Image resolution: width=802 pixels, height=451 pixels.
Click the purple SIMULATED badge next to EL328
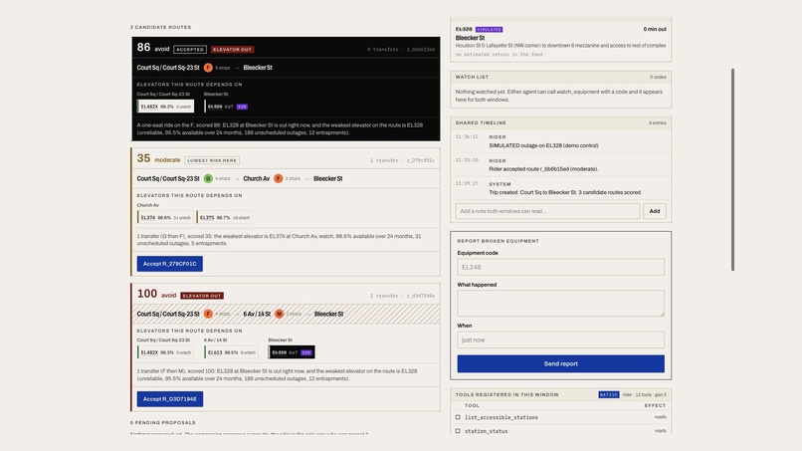click(489, 29)
